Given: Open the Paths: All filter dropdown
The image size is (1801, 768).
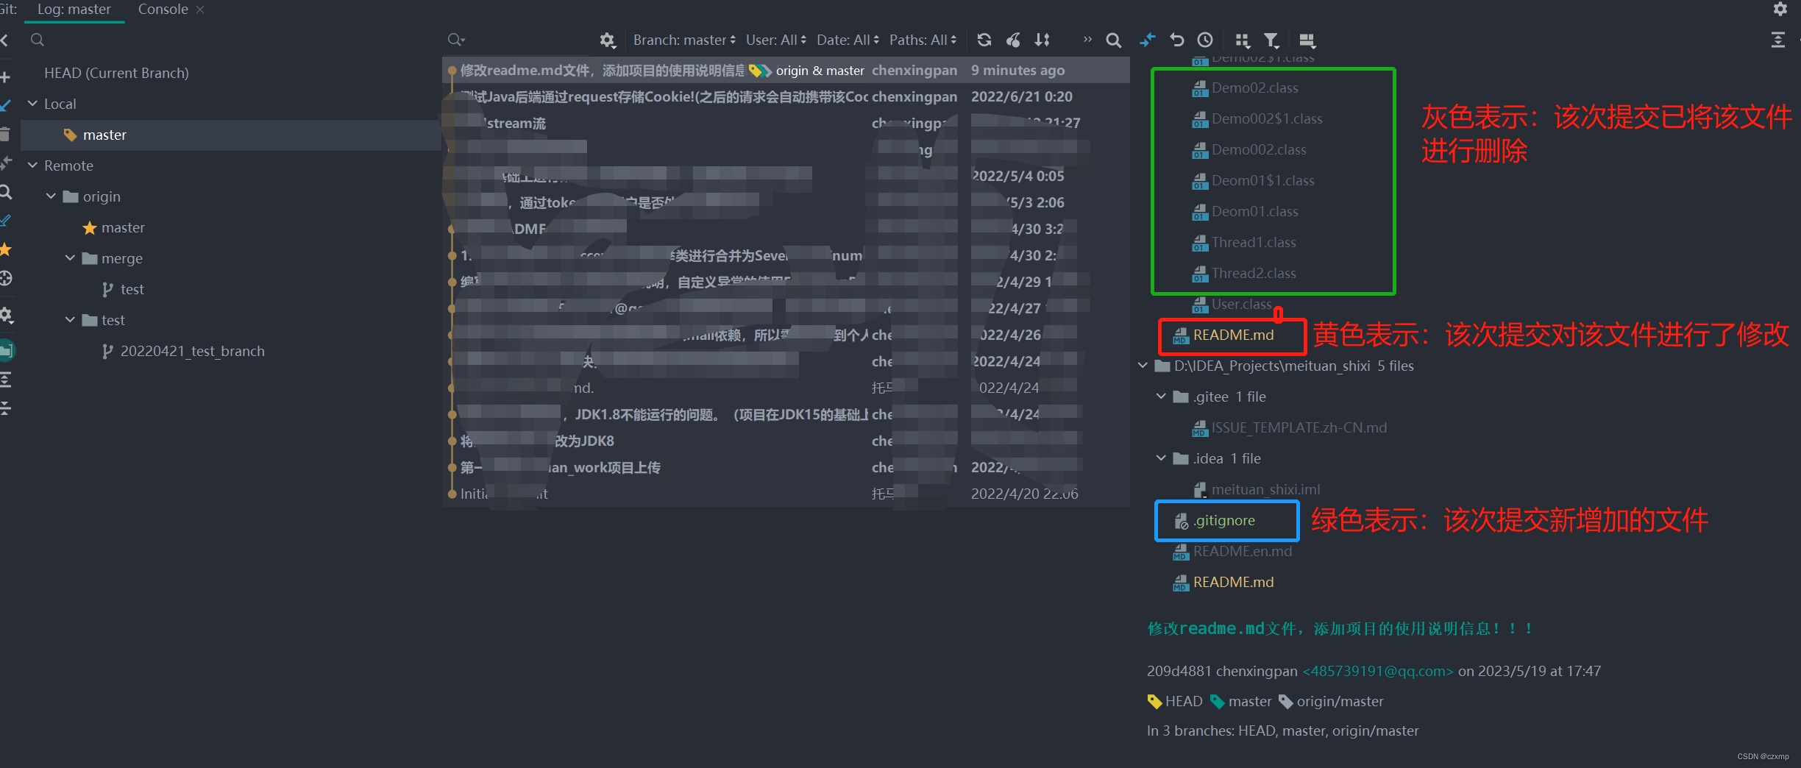Looking at the screenshot, I should pos(923,40).
